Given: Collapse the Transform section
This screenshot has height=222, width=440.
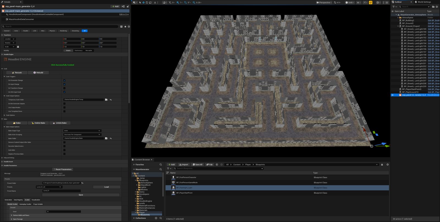Looking at the screenshot, I should coord(2,35).
